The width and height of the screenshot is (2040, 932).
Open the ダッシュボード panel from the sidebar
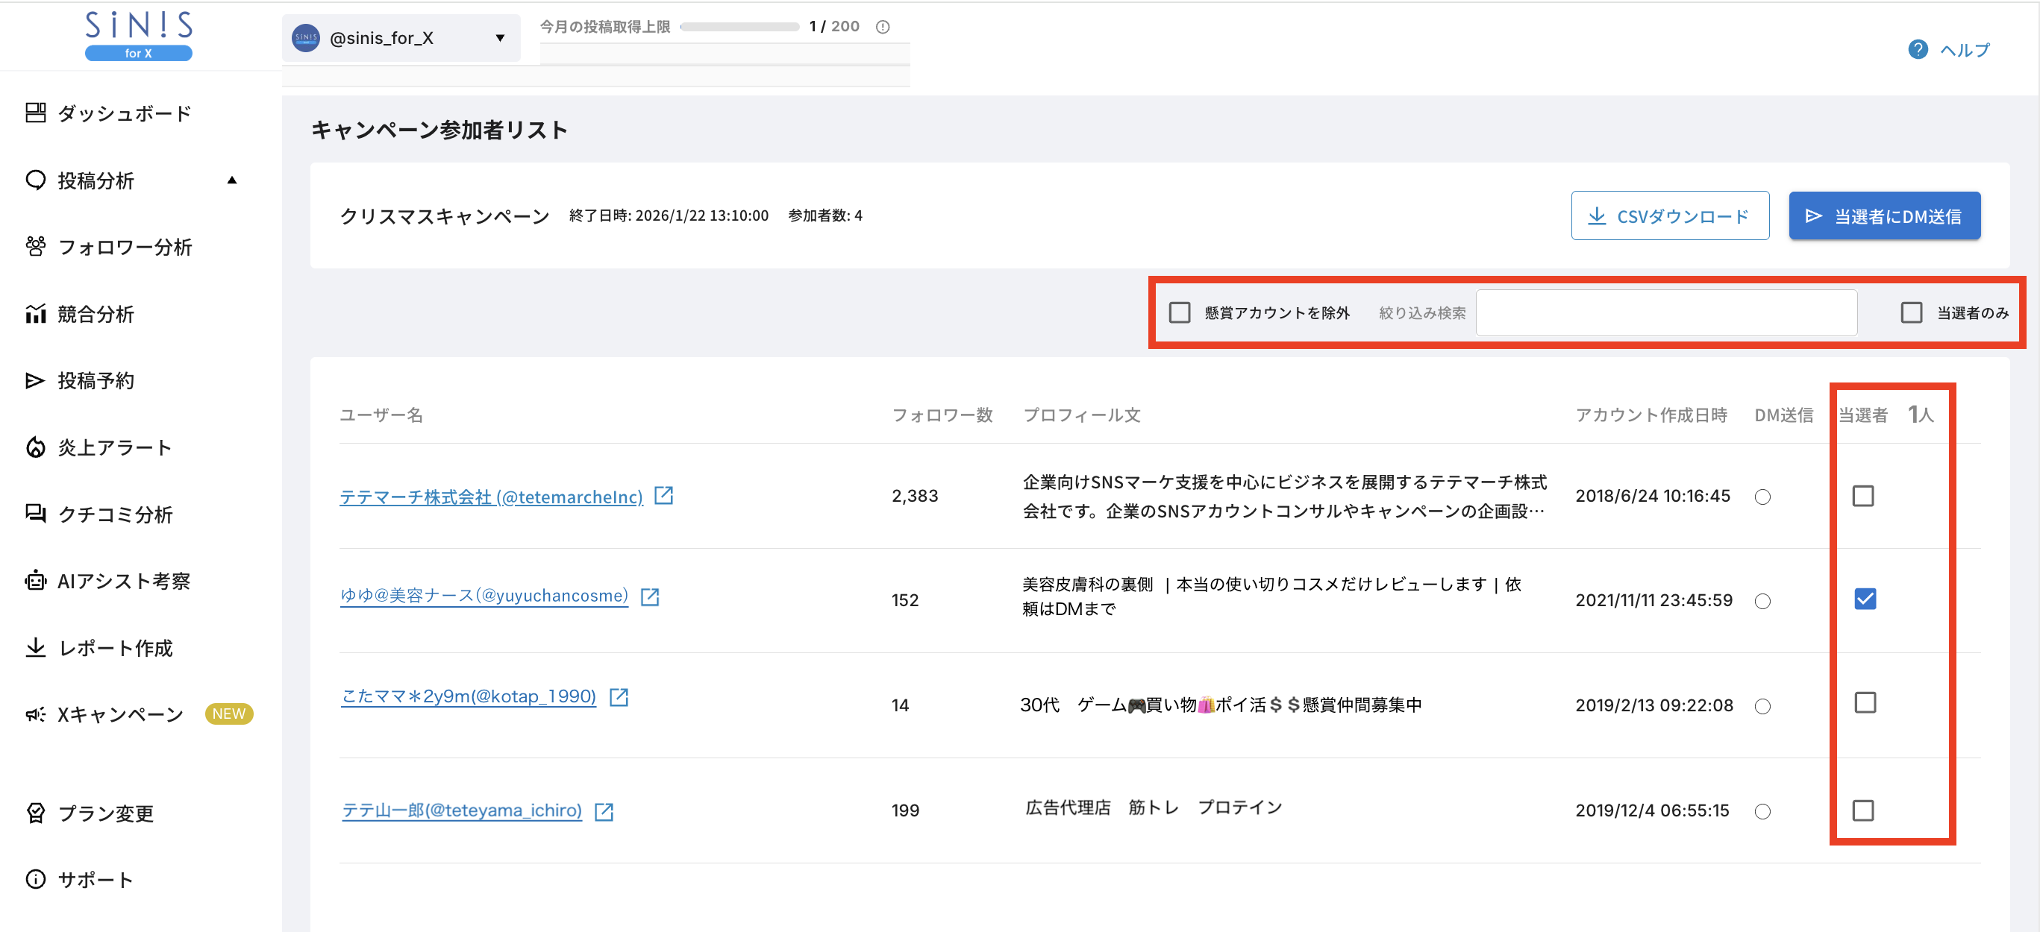[123, 113]
